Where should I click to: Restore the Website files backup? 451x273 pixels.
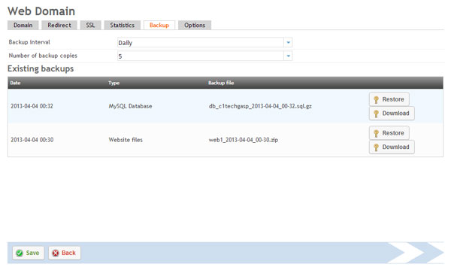tap(389, 133)
